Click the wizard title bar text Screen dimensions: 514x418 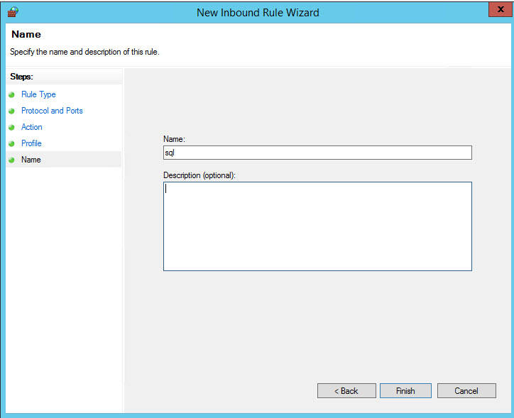point(258,12)
